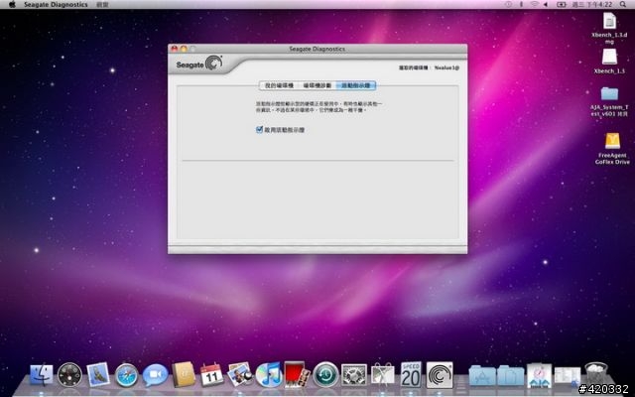Image resolution: width=635 pixels, height=397 pixels.
Task: Switch to the 磁碟機診斷 tab
Action: [317, 86]
